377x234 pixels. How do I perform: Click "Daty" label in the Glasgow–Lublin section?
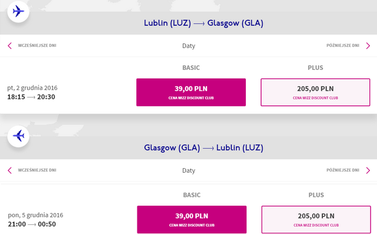click(188, 170)
